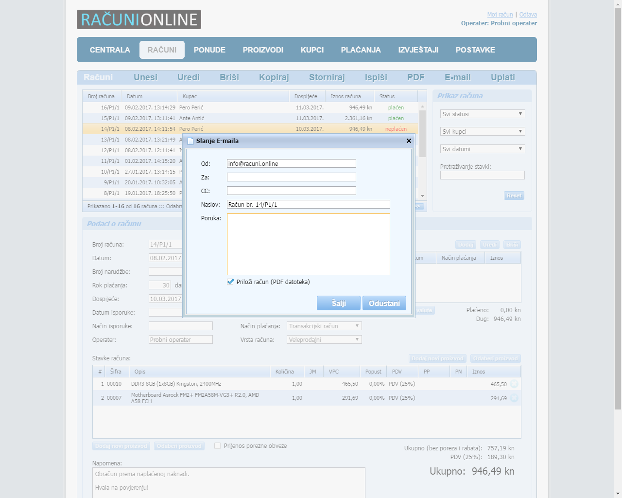
Task: Click the Odjava logout link
Action: click(x=528, y=15)
